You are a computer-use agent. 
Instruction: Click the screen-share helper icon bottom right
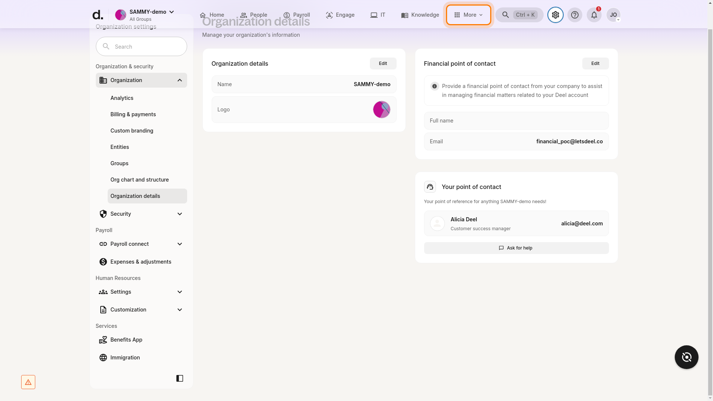click(686, 357)
